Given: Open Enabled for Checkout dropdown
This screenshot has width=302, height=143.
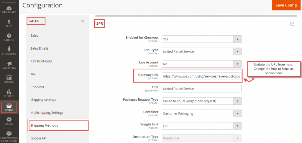Looking at the screenshot, I should pos(201,39).
